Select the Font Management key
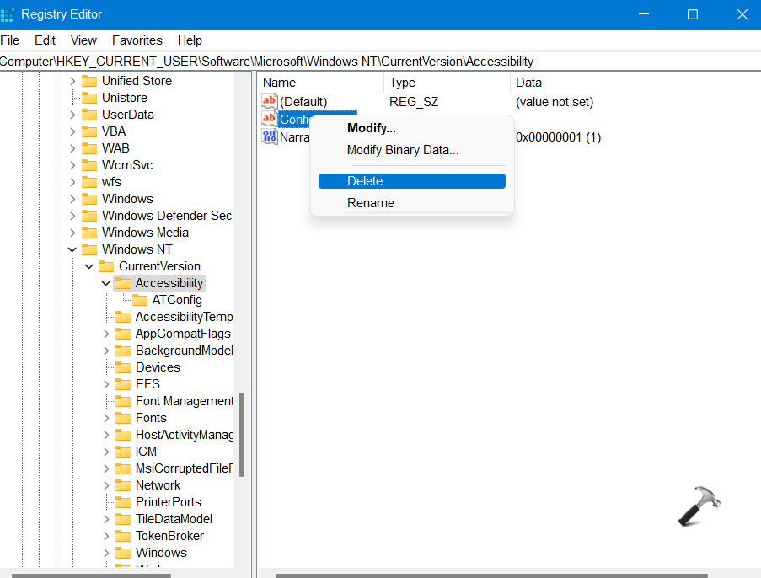 click(184, 401)
